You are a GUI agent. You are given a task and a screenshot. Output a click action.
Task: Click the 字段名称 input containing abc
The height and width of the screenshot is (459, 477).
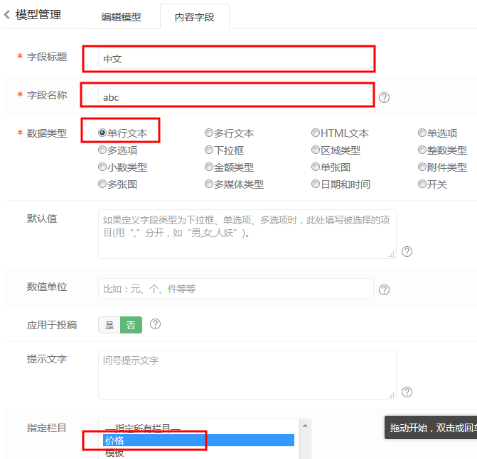click(236, 97)
